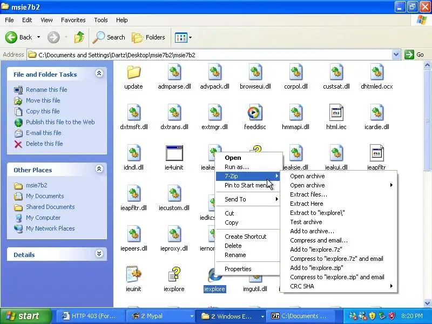This screenshot has height=324, width=432.
Task: Select the dxtrans.dll file icon
Action: tap(174, 113)
